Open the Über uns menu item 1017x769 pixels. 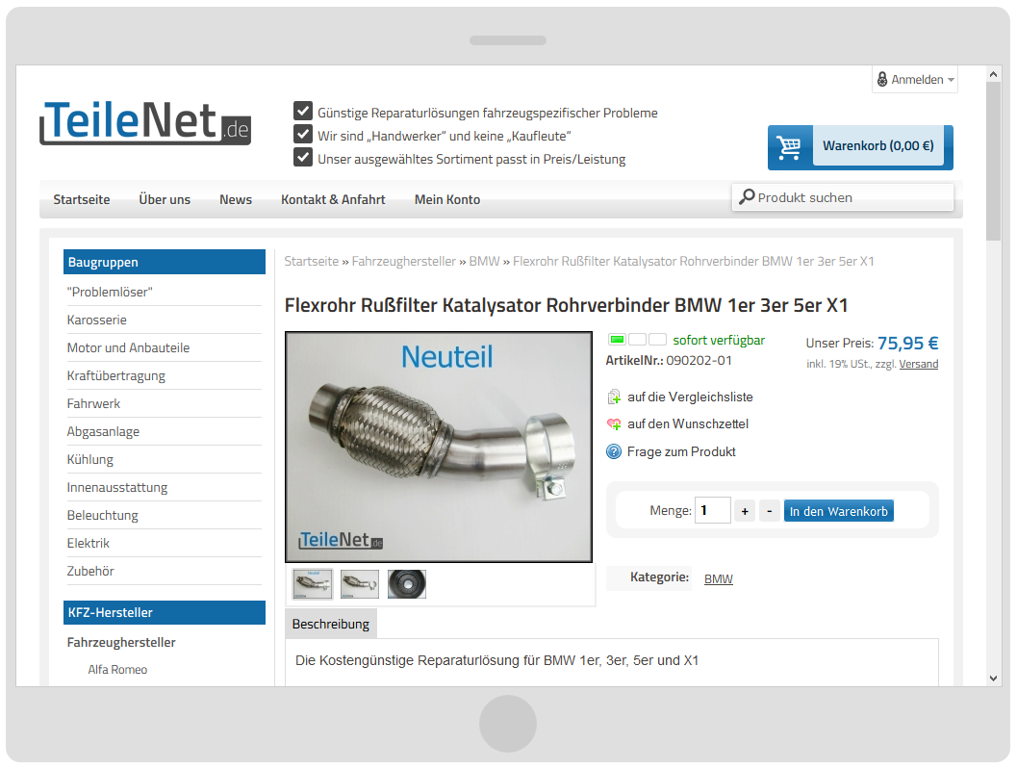tap(165, 200)
